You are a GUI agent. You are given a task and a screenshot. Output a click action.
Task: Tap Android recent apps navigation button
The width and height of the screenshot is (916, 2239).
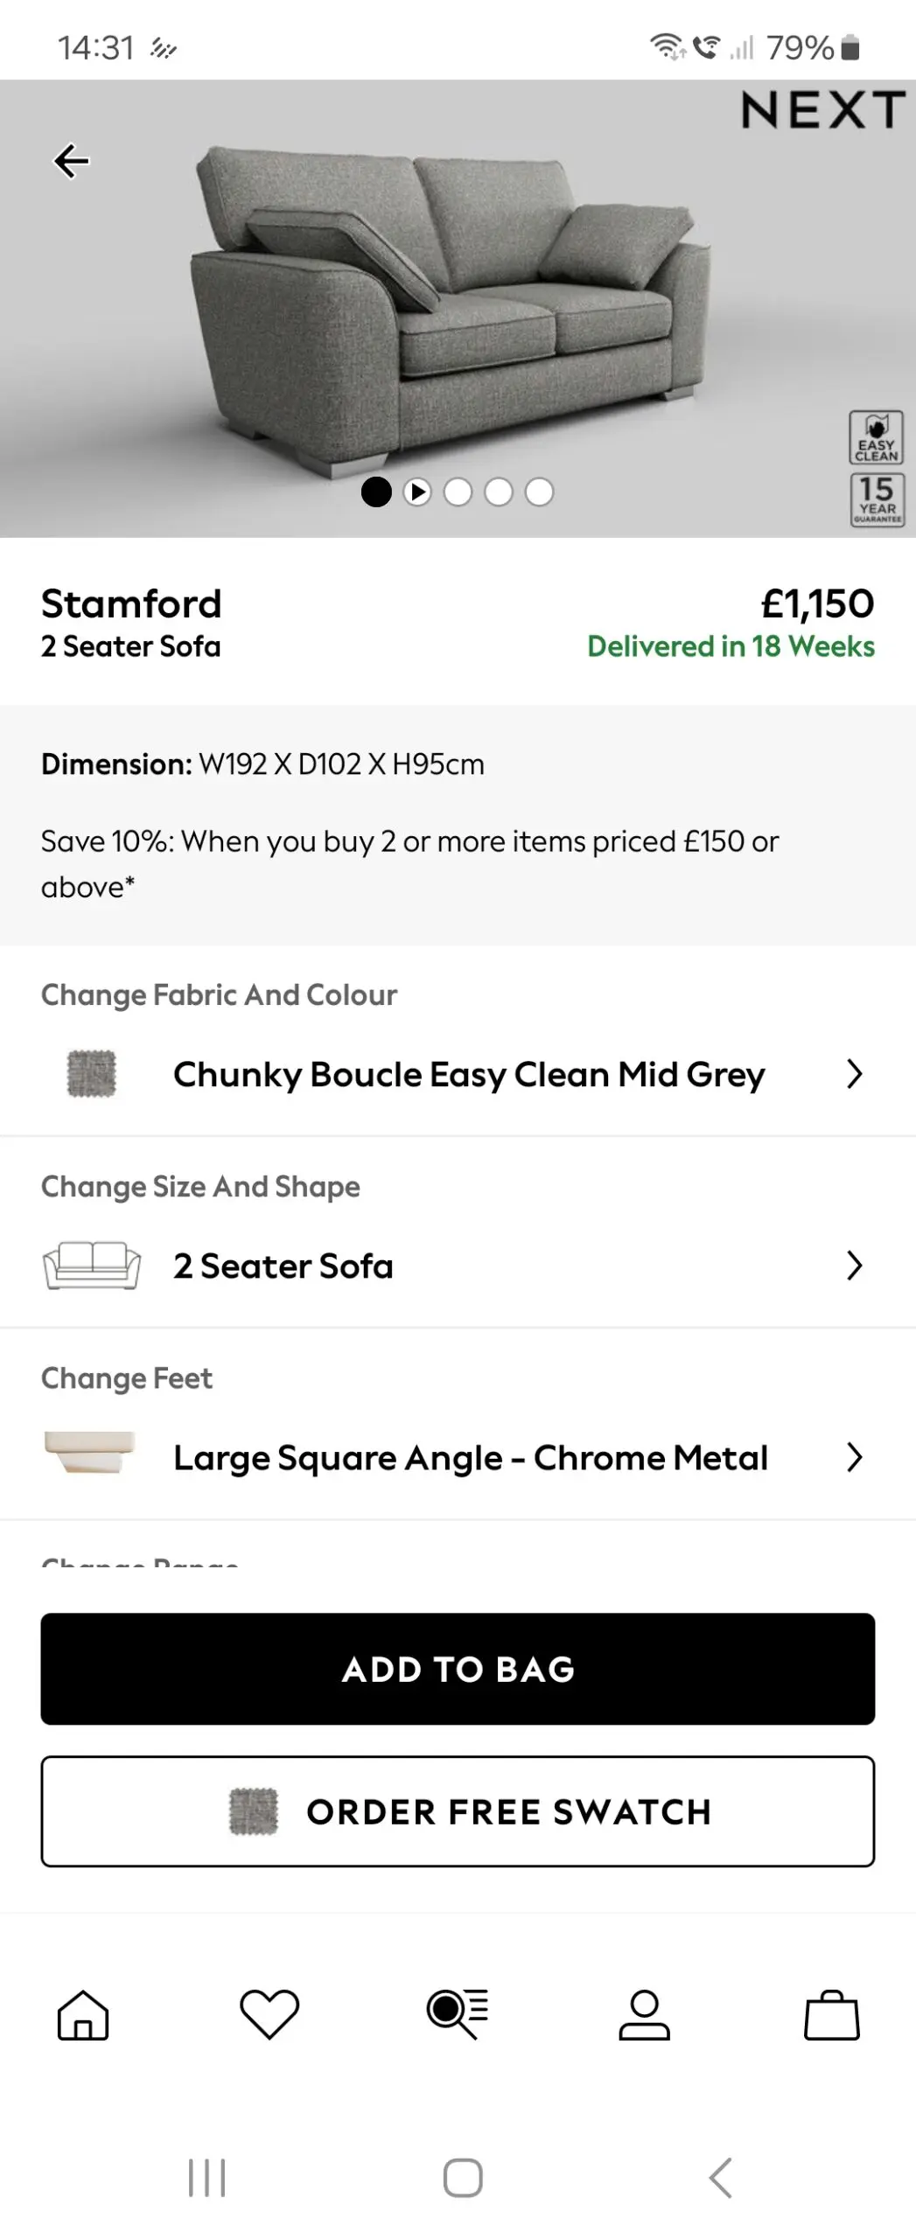click(x=207, y=2177)
